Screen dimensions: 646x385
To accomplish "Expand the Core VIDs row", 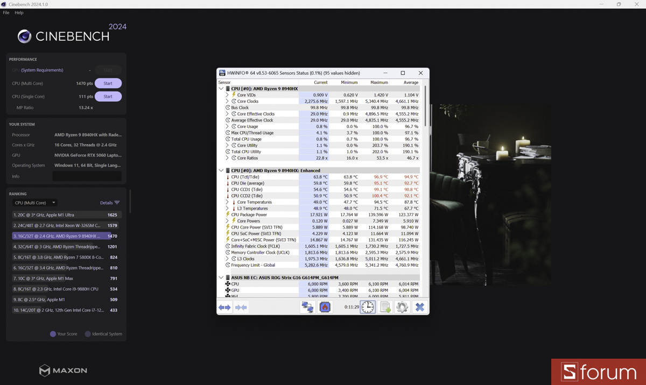I will click(227, 95).
